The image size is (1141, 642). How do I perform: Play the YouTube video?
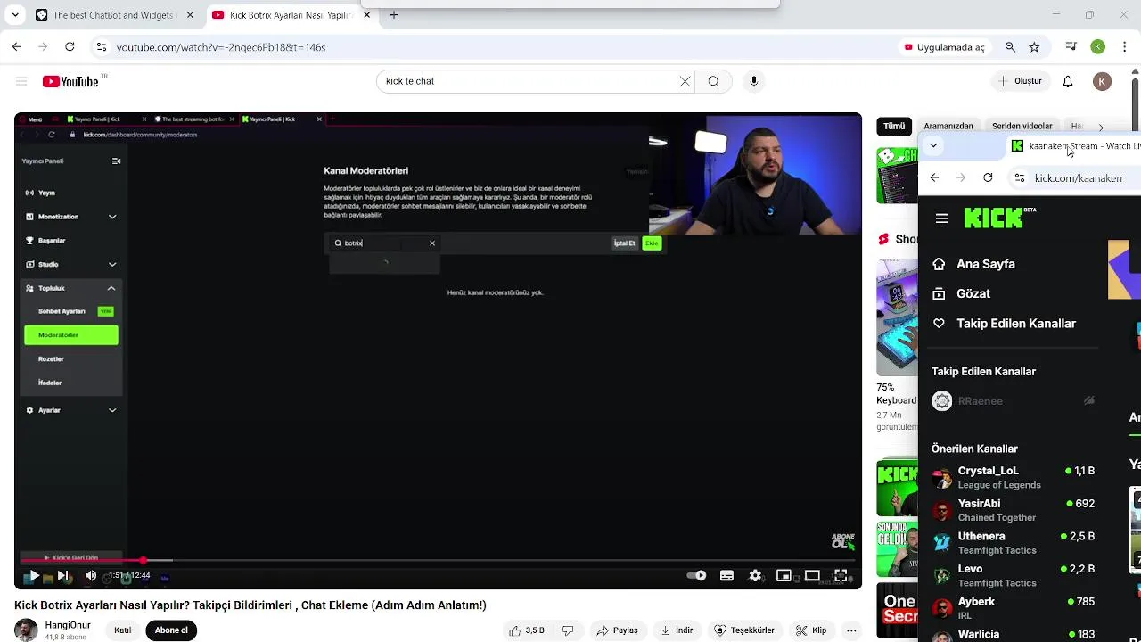click(33, 576)
